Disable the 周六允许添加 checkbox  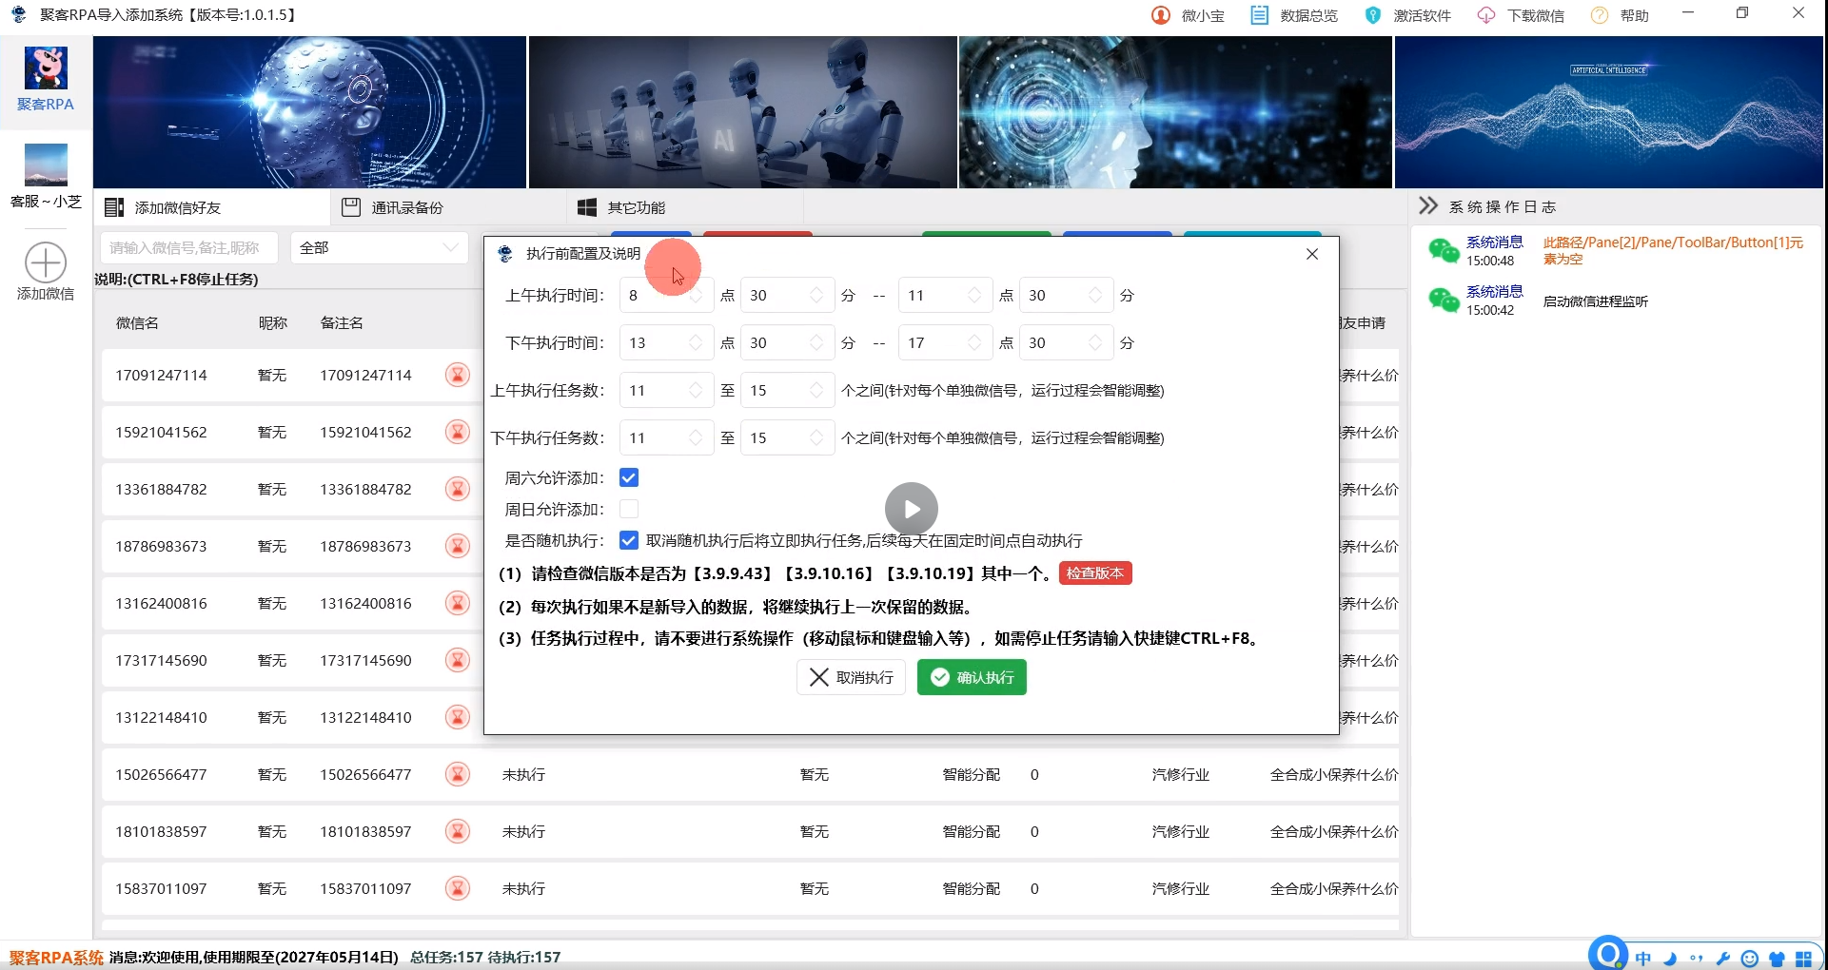(629, 477)
